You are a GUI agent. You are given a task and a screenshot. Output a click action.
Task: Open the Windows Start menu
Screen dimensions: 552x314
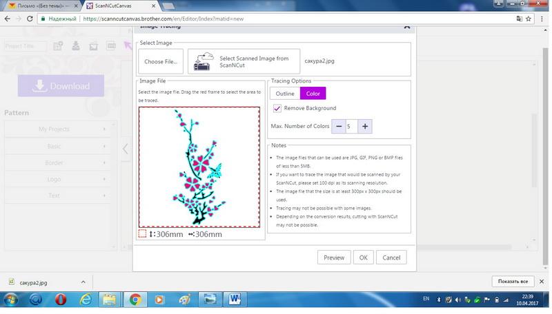tap(10, 300)
